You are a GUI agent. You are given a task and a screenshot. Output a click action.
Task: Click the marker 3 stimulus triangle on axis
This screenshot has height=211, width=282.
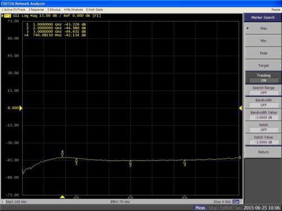[184, 196]
